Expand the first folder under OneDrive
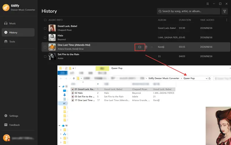Viewport: 231px width, 145px height. (61, 130)
